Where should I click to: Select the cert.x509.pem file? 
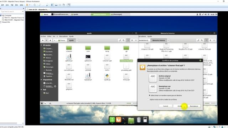pyautogui.click(x=69, y=67)
